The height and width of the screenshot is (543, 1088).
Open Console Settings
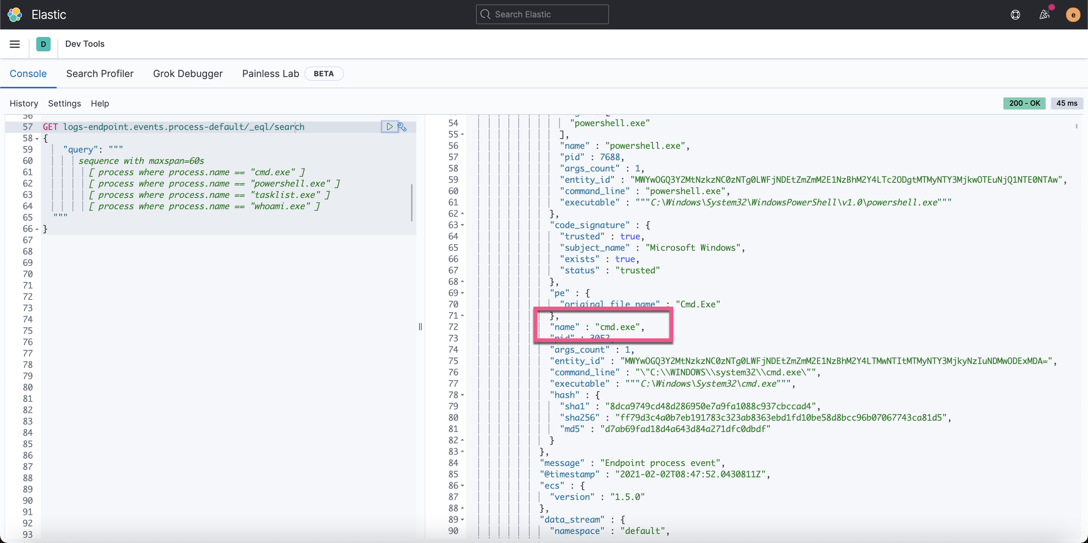(x=64, y=103)
